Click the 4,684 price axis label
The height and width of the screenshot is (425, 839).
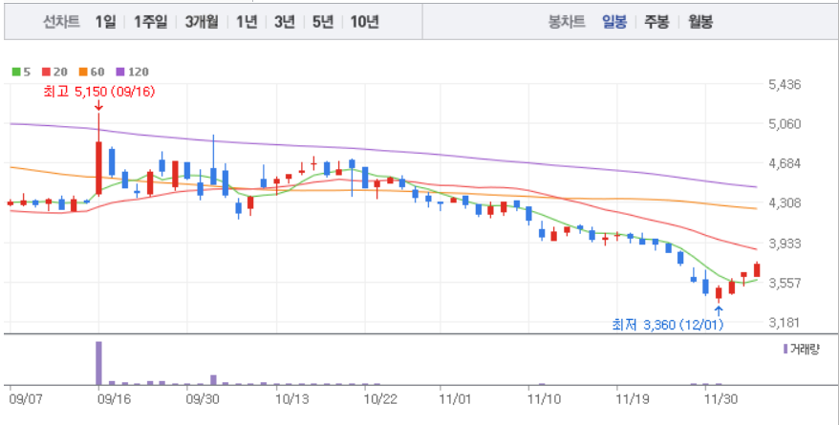785,163
